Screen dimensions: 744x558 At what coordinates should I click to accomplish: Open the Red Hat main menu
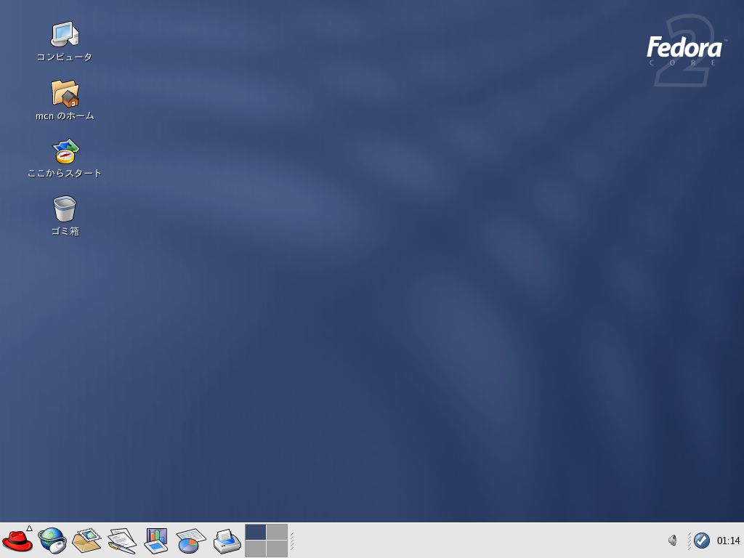pyautogui.click(x=18, y=541)
